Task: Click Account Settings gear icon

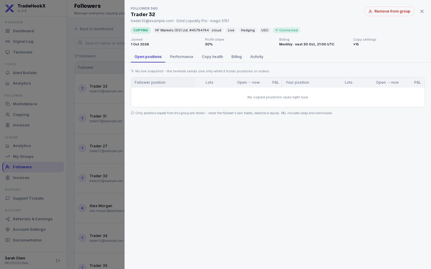Action: pyautogui.click(x=8, y=230)
